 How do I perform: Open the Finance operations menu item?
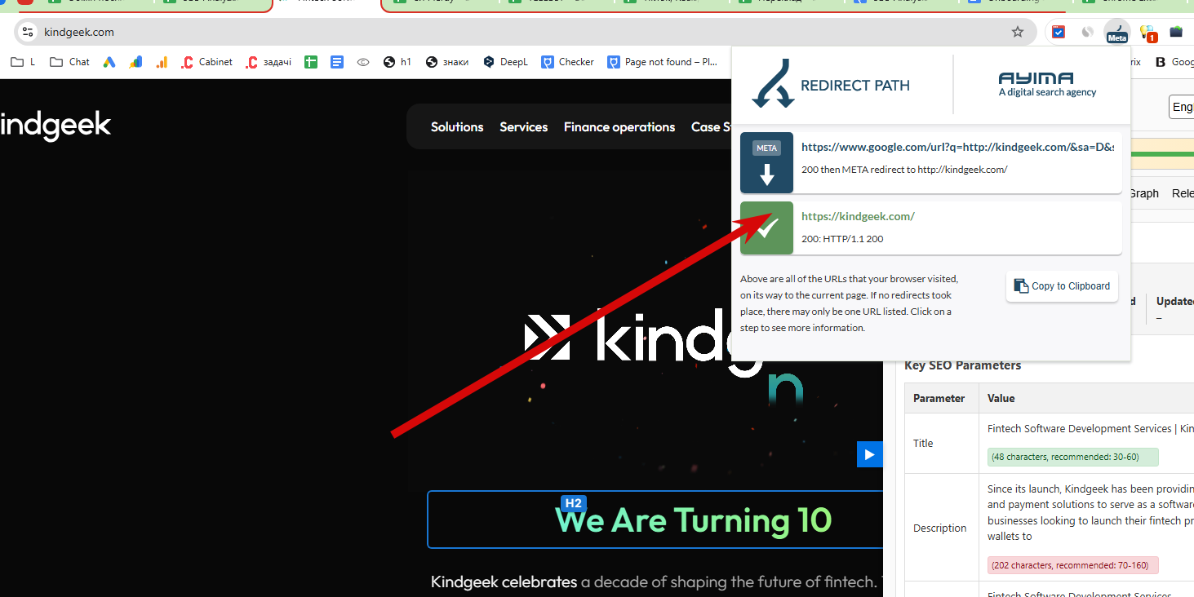619,127
